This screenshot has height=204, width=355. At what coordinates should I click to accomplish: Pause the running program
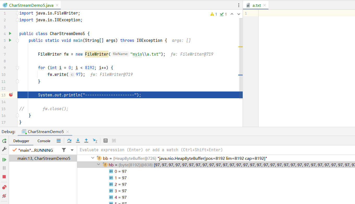[4, 168]
